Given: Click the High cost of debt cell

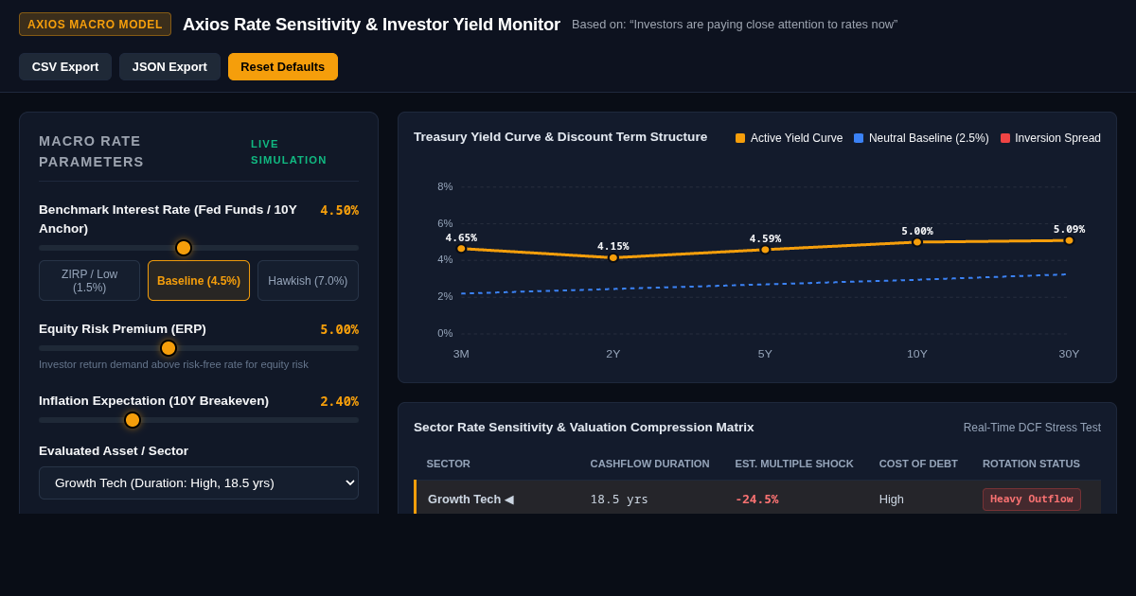Looking at the screenshot, I should (x=892, y=500).
